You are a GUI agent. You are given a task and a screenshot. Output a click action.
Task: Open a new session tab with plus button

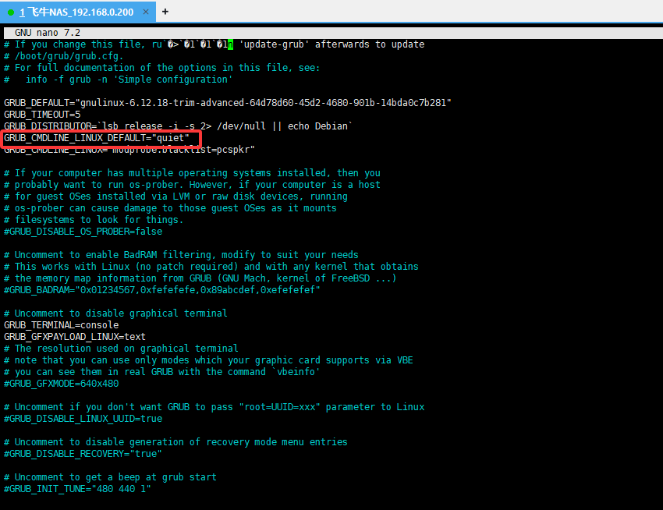165,12
